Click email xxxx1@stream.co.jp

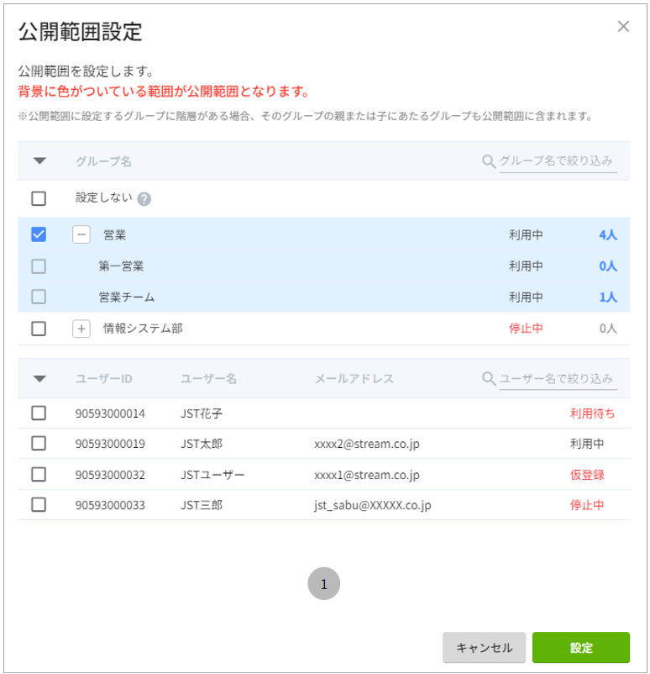coord(367,475)
